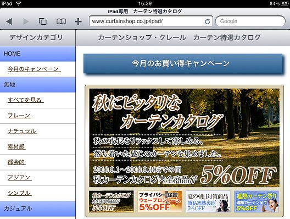The height and width of the screenshot is (219, 290).
Task: Click 今月のお買い得キャンペーン blue banner button
Action: coord(183,63)
